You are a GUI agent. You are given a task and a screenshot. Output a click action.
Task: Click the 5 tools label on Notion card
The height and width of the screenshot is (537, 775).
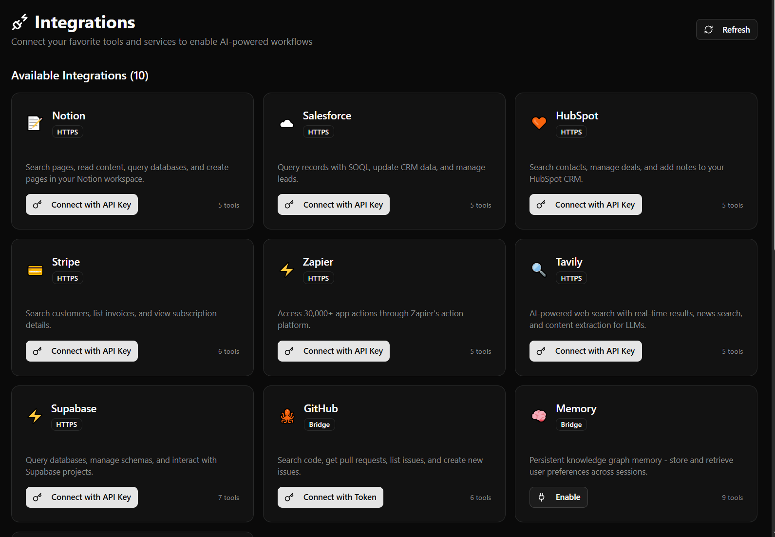(x=228, y=205)
